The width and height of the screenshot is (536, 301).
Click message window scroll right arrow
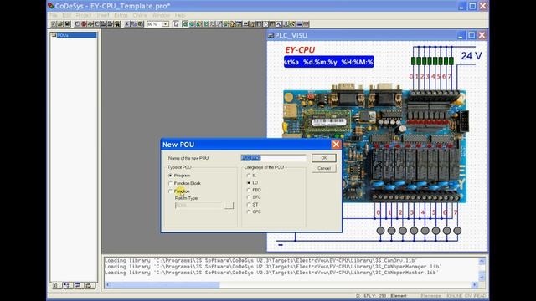475,284
